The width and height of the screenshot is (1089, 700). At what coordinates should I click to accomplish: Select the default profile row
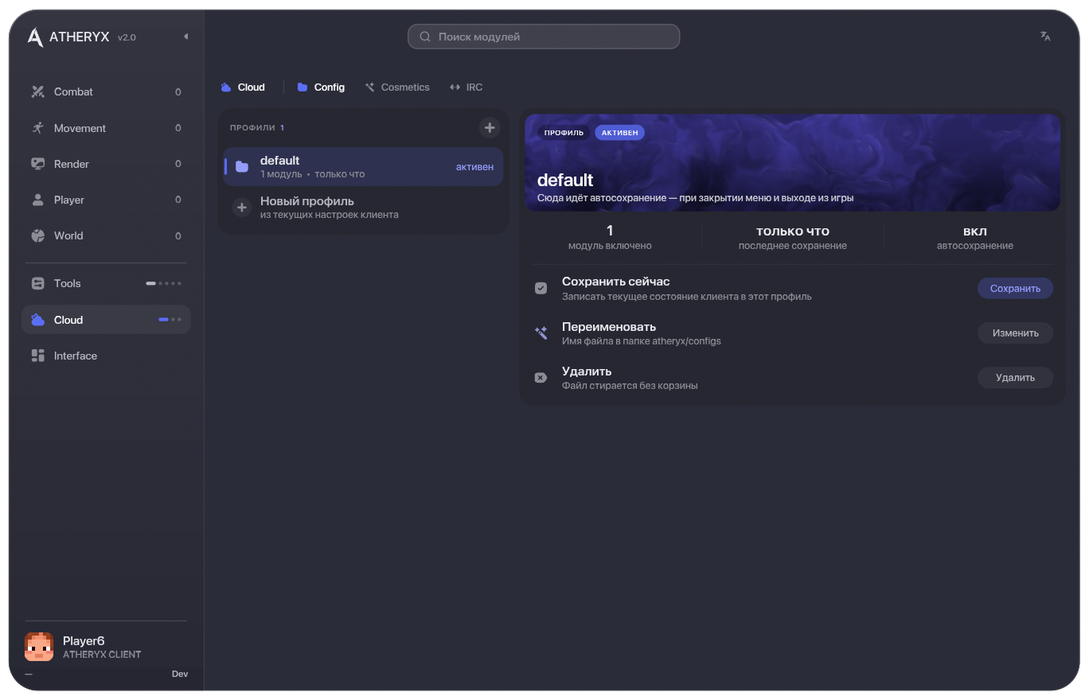click(x=363, y=167)
